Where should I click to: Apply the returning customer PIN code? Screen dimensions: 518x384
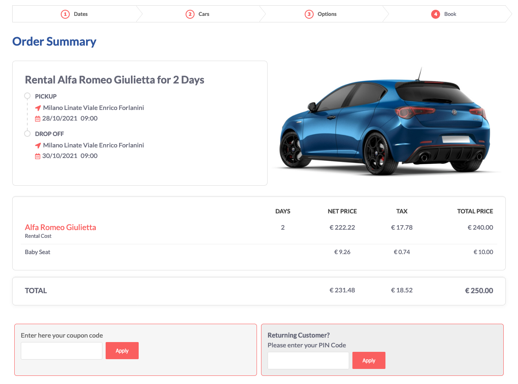pyautogui.click(x=369, y=360)
